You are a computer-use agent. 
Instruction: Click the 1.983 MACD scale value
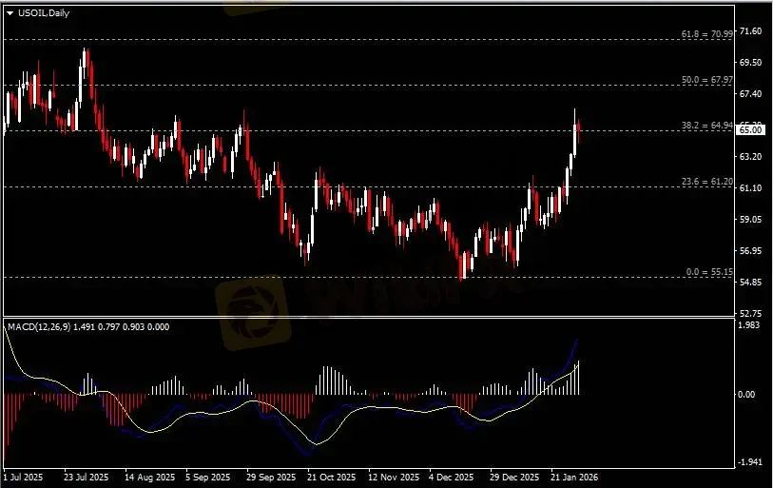click(x=749, y=324)
